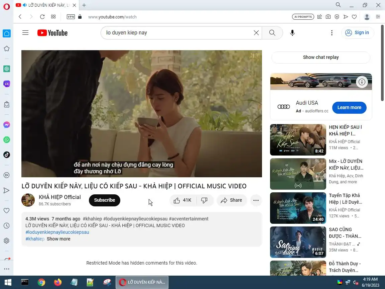The width and height of the screenshot is (385, 289).
Task: Open KHẢ HIỆP Official channel name
Action: point(60,197)
